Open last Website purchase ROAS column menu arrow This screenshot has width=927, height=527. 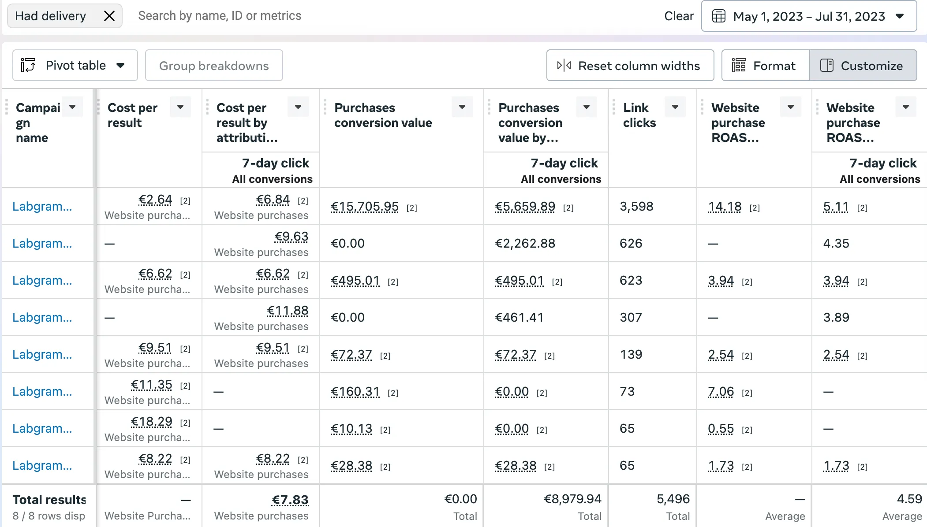[906, 107]
